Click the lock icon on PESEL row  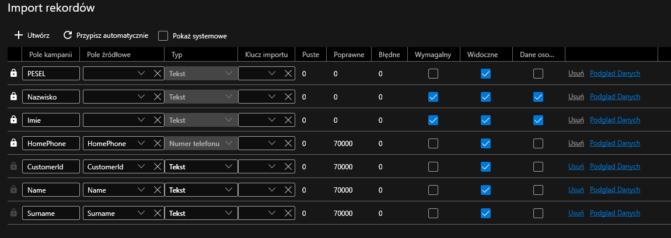click(x=14, y=73)
